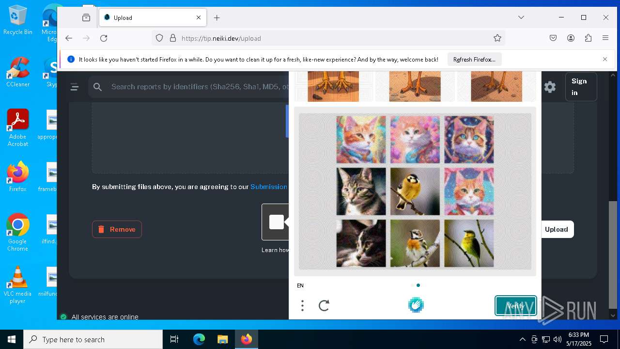Select the Recycle Bin desktop icon
Viewport: 620px width, 349px height.
click(x=18, y=20)
